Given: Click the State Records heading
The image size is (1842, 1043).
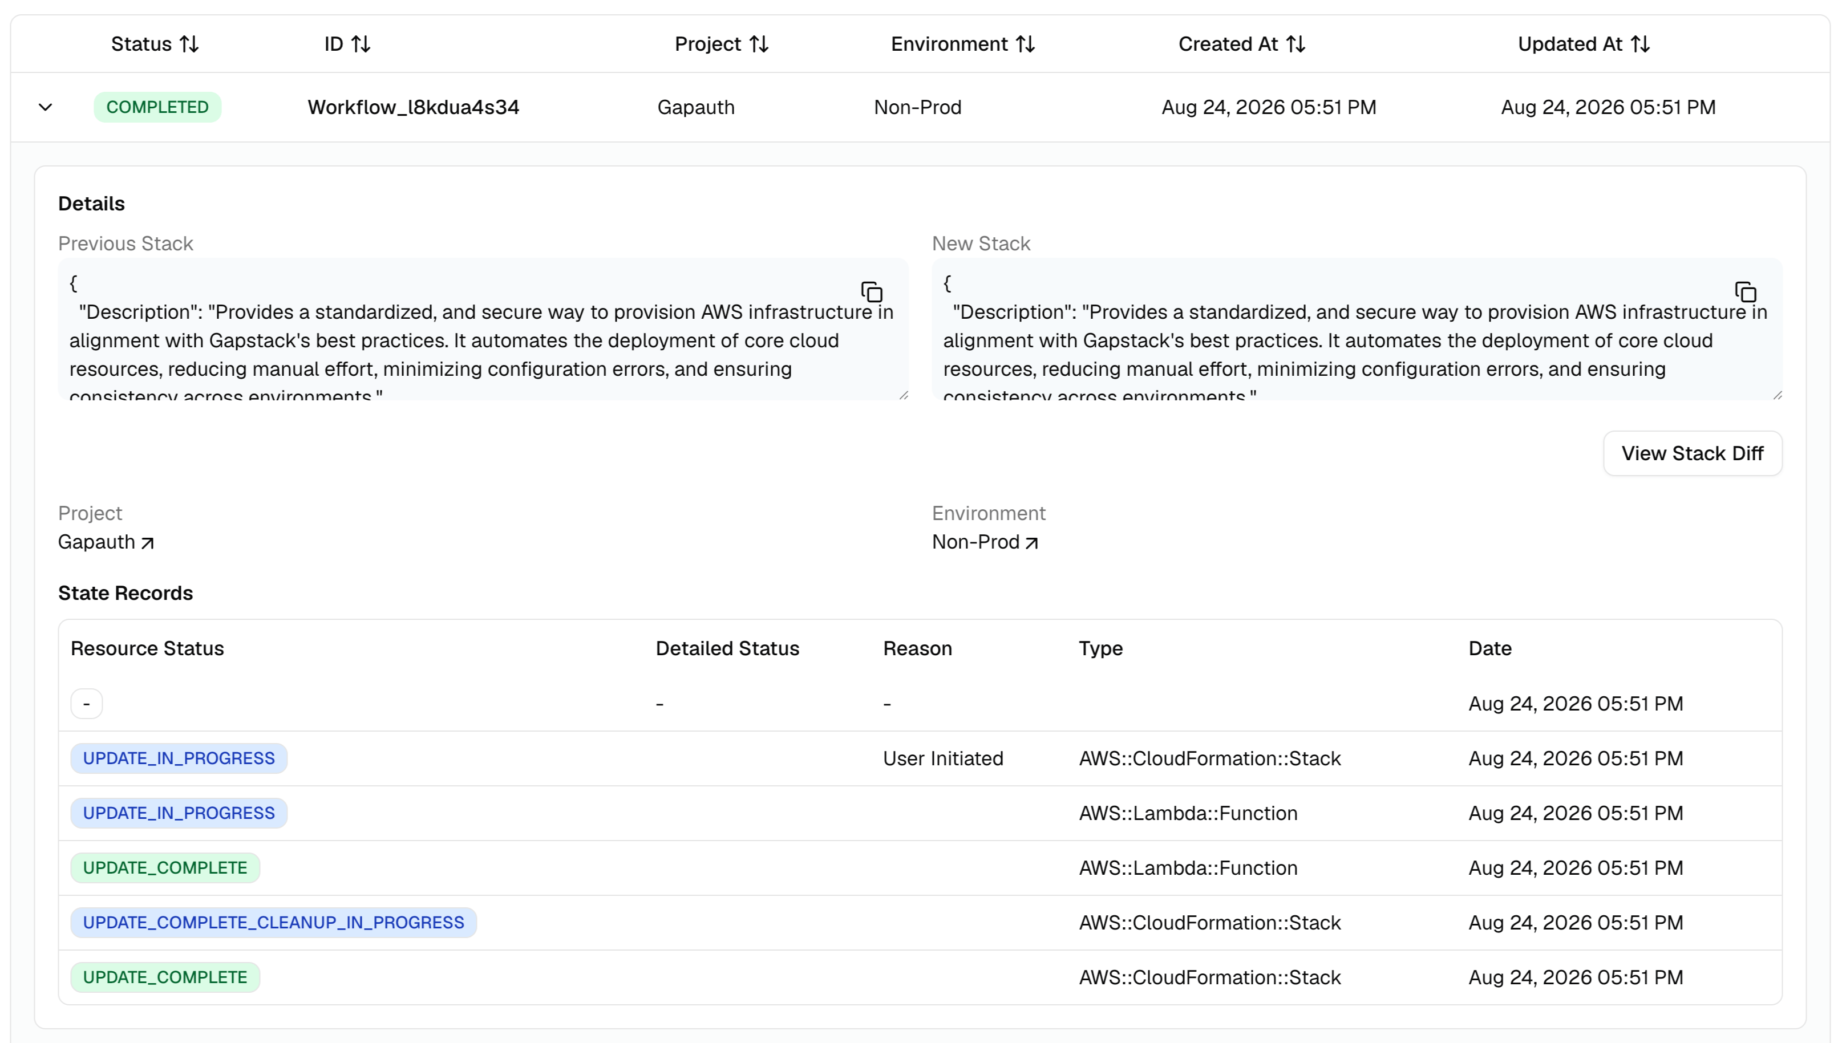Looking at the screenshot, I should point(126,594).
